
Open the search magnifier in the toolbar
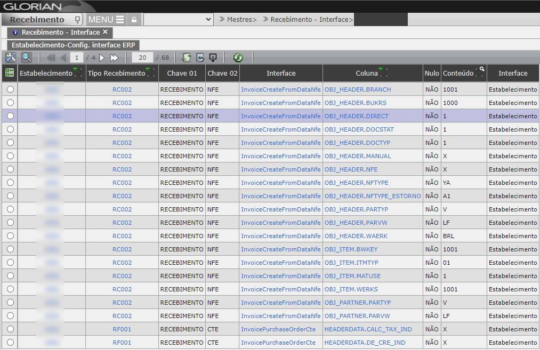coord(26,58)
